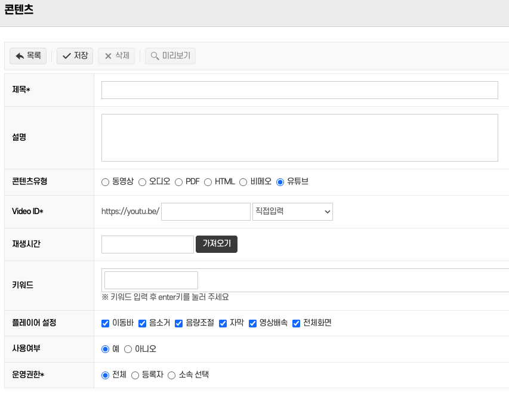
Task: Select the 비메오 radio option
Action: tap(243, 182)
